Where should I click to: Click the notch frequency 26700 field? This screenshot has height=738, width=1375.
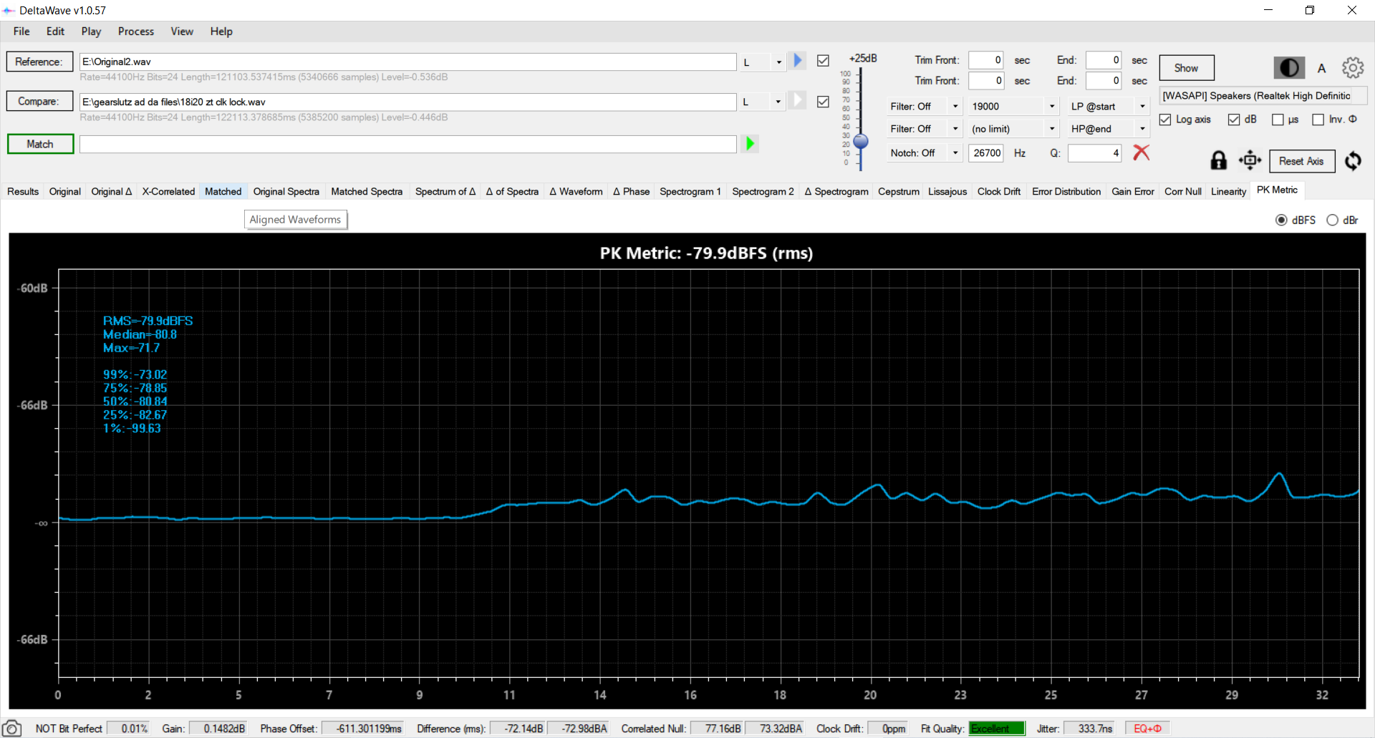pyautogui.click(x=986, y=153)
